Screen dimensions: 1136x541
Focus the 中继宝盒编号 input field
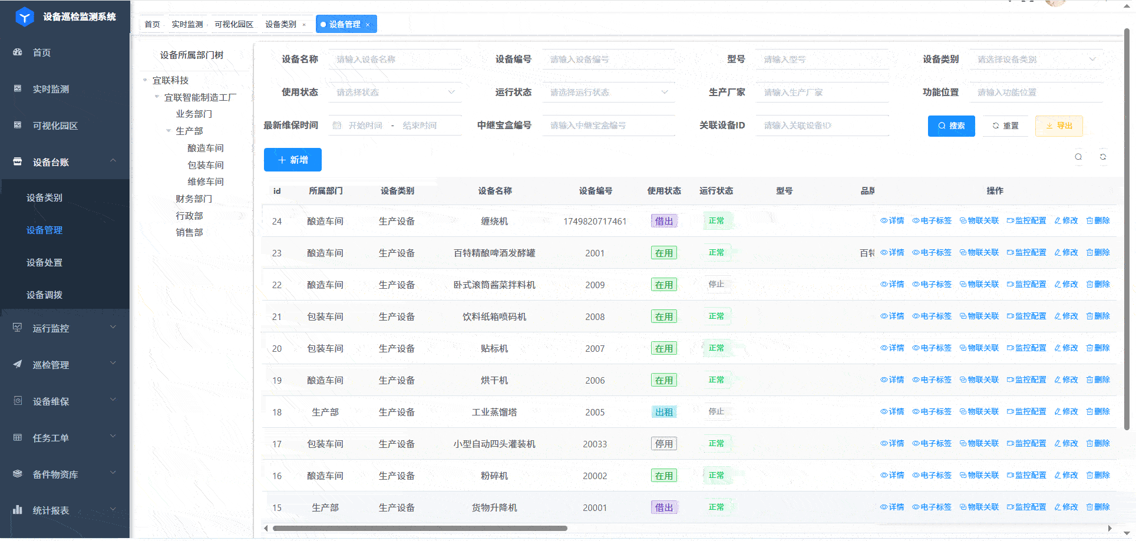tap(609, 126)
